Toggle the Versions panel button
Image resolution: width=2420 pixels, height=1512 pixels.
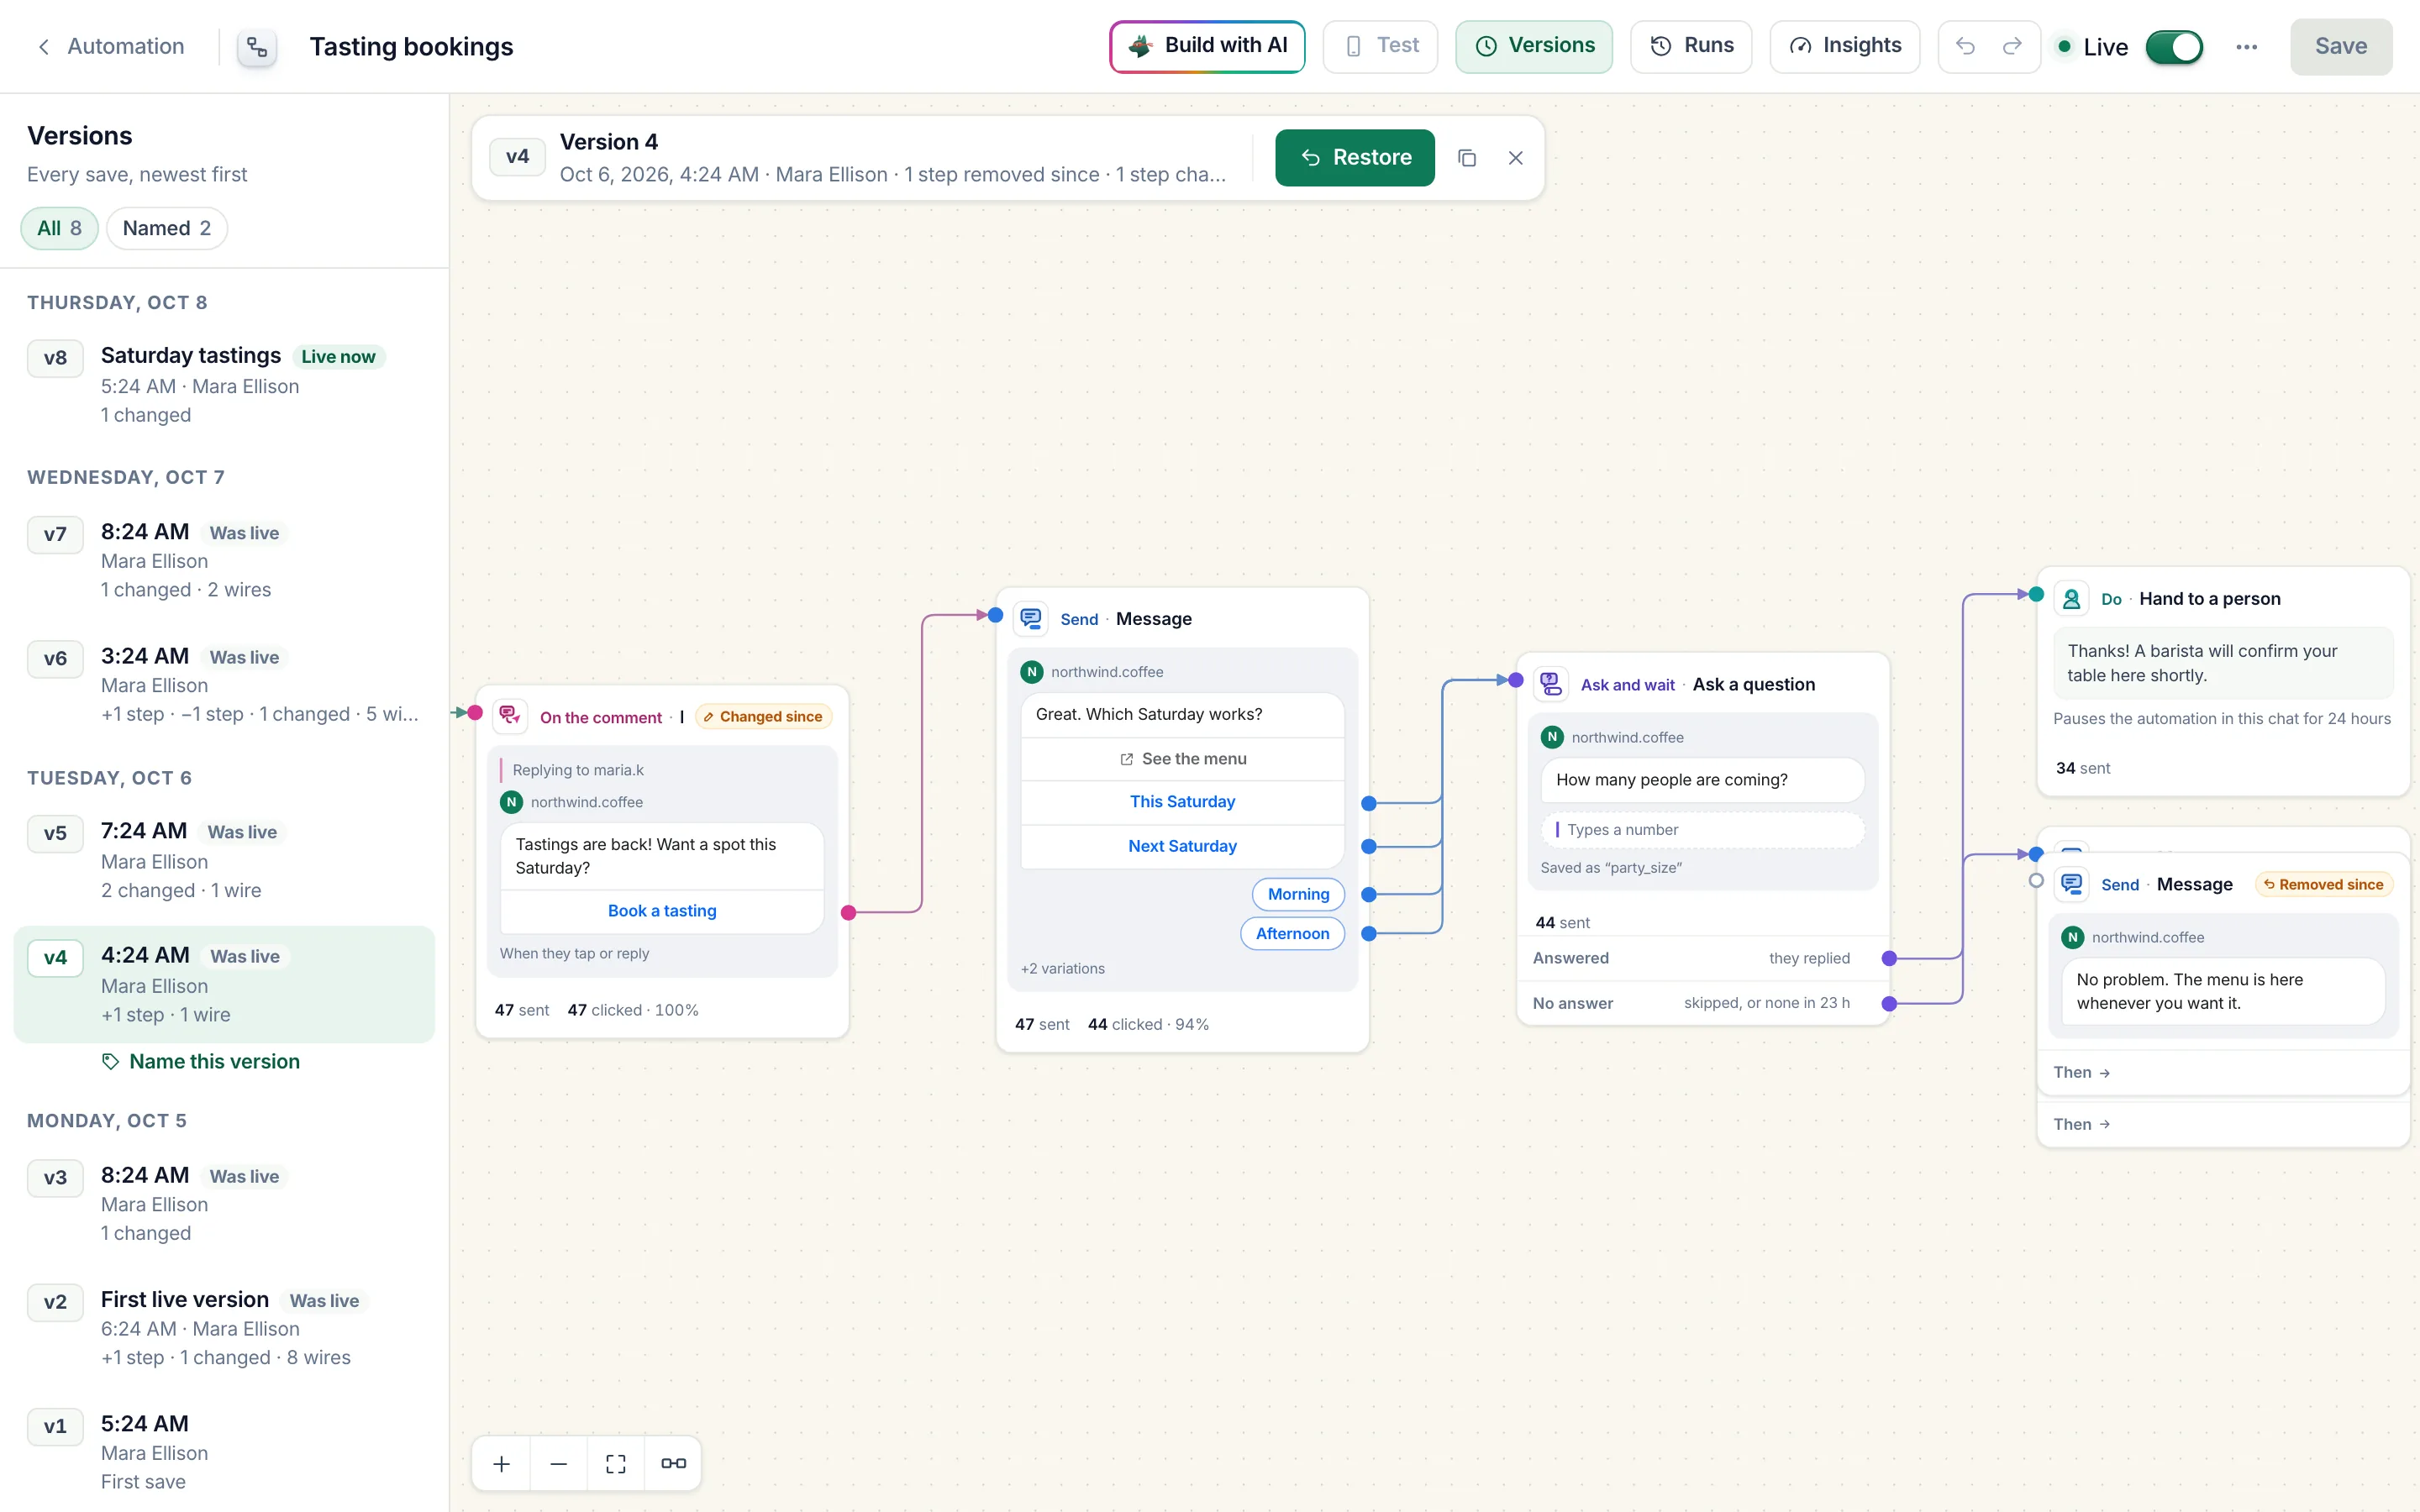(x=1534, y=46)
